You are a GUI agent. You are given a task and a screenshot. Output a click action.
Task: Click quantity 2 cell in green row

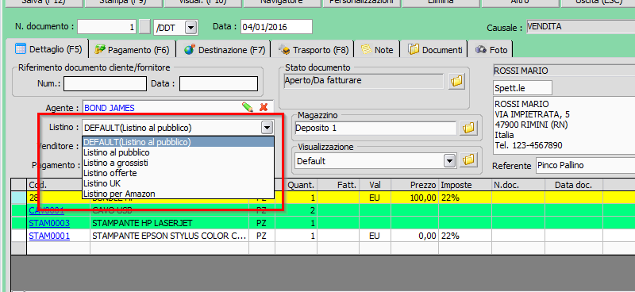296,210
